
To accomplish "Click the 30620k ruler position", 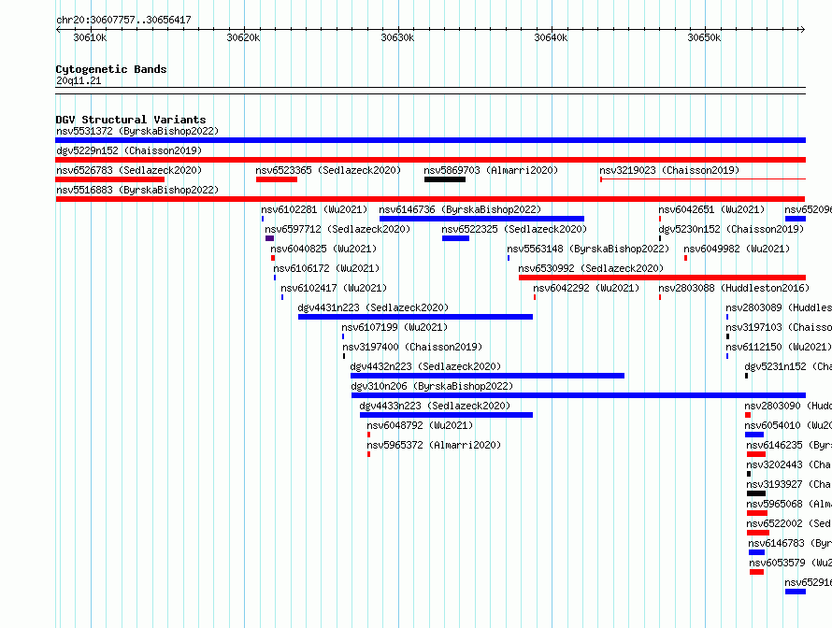I will click(244, 37).
